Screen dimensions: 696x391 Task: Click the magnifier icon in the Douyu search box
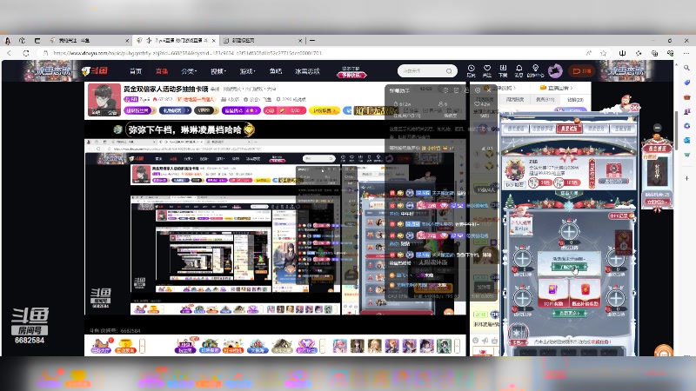[449, 71]
